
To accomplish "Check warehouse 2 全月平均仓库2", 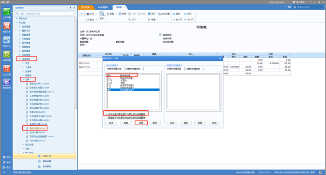I will point(109,85).
